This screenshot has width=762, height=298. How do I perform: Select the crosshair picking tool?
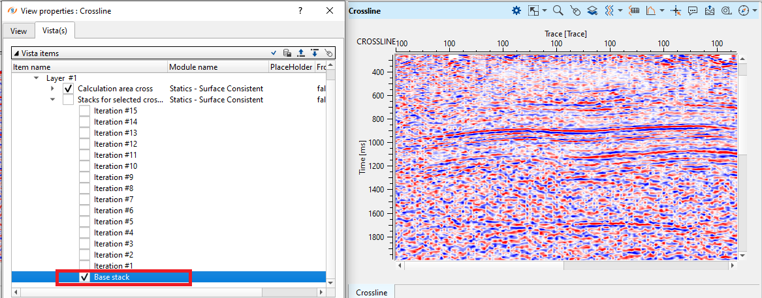point(676,10)
